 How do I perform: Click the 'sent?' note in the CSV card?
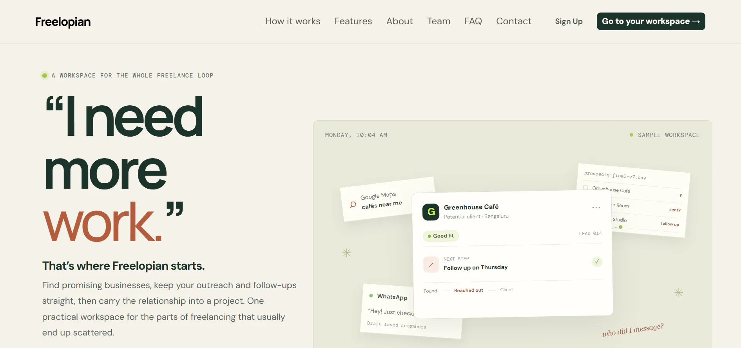pos(675,210)
